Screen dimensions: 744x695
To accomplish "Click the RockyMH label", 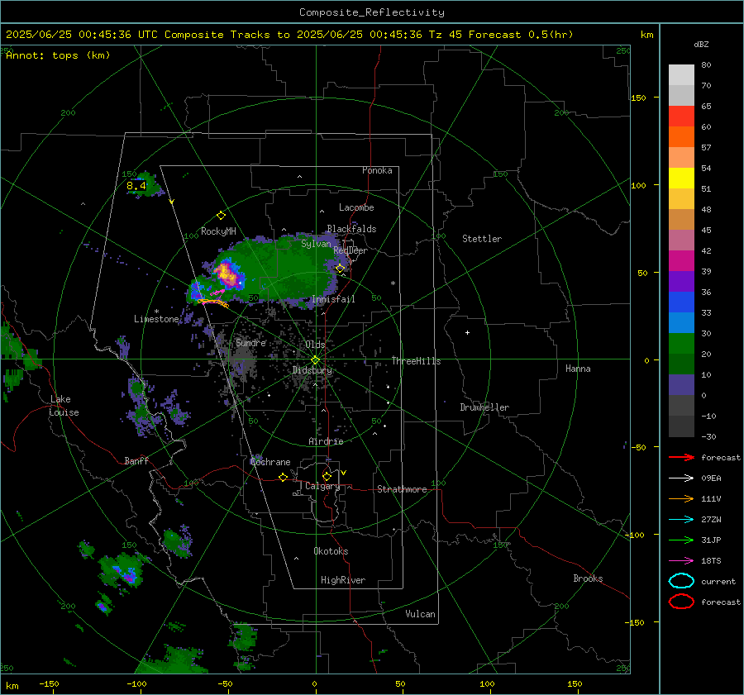I will click(x=218, y=231).
